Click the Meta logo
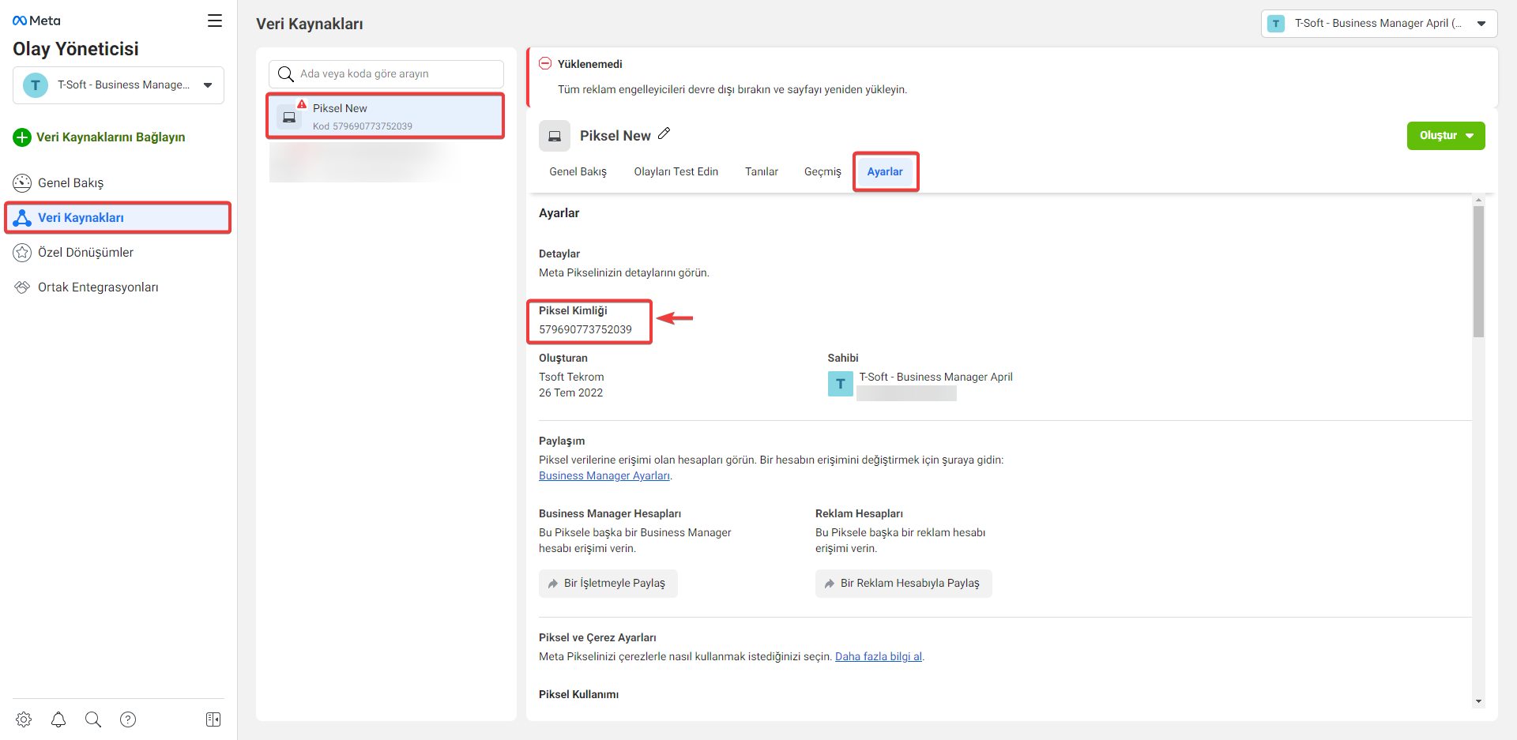1517x740 pixels. coord(36,21)
